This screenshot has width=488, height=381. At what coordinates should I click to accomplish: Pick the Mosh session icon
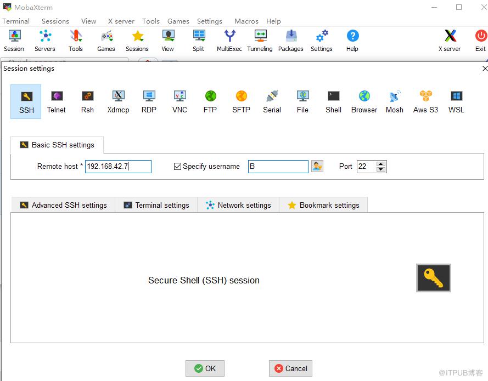point(395,101)
